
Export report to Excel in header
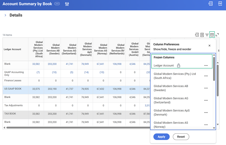tap(210, 4)
